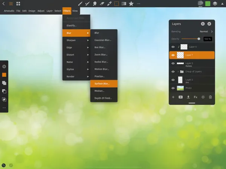Add a new layer group icon

[x=180, y=97]
